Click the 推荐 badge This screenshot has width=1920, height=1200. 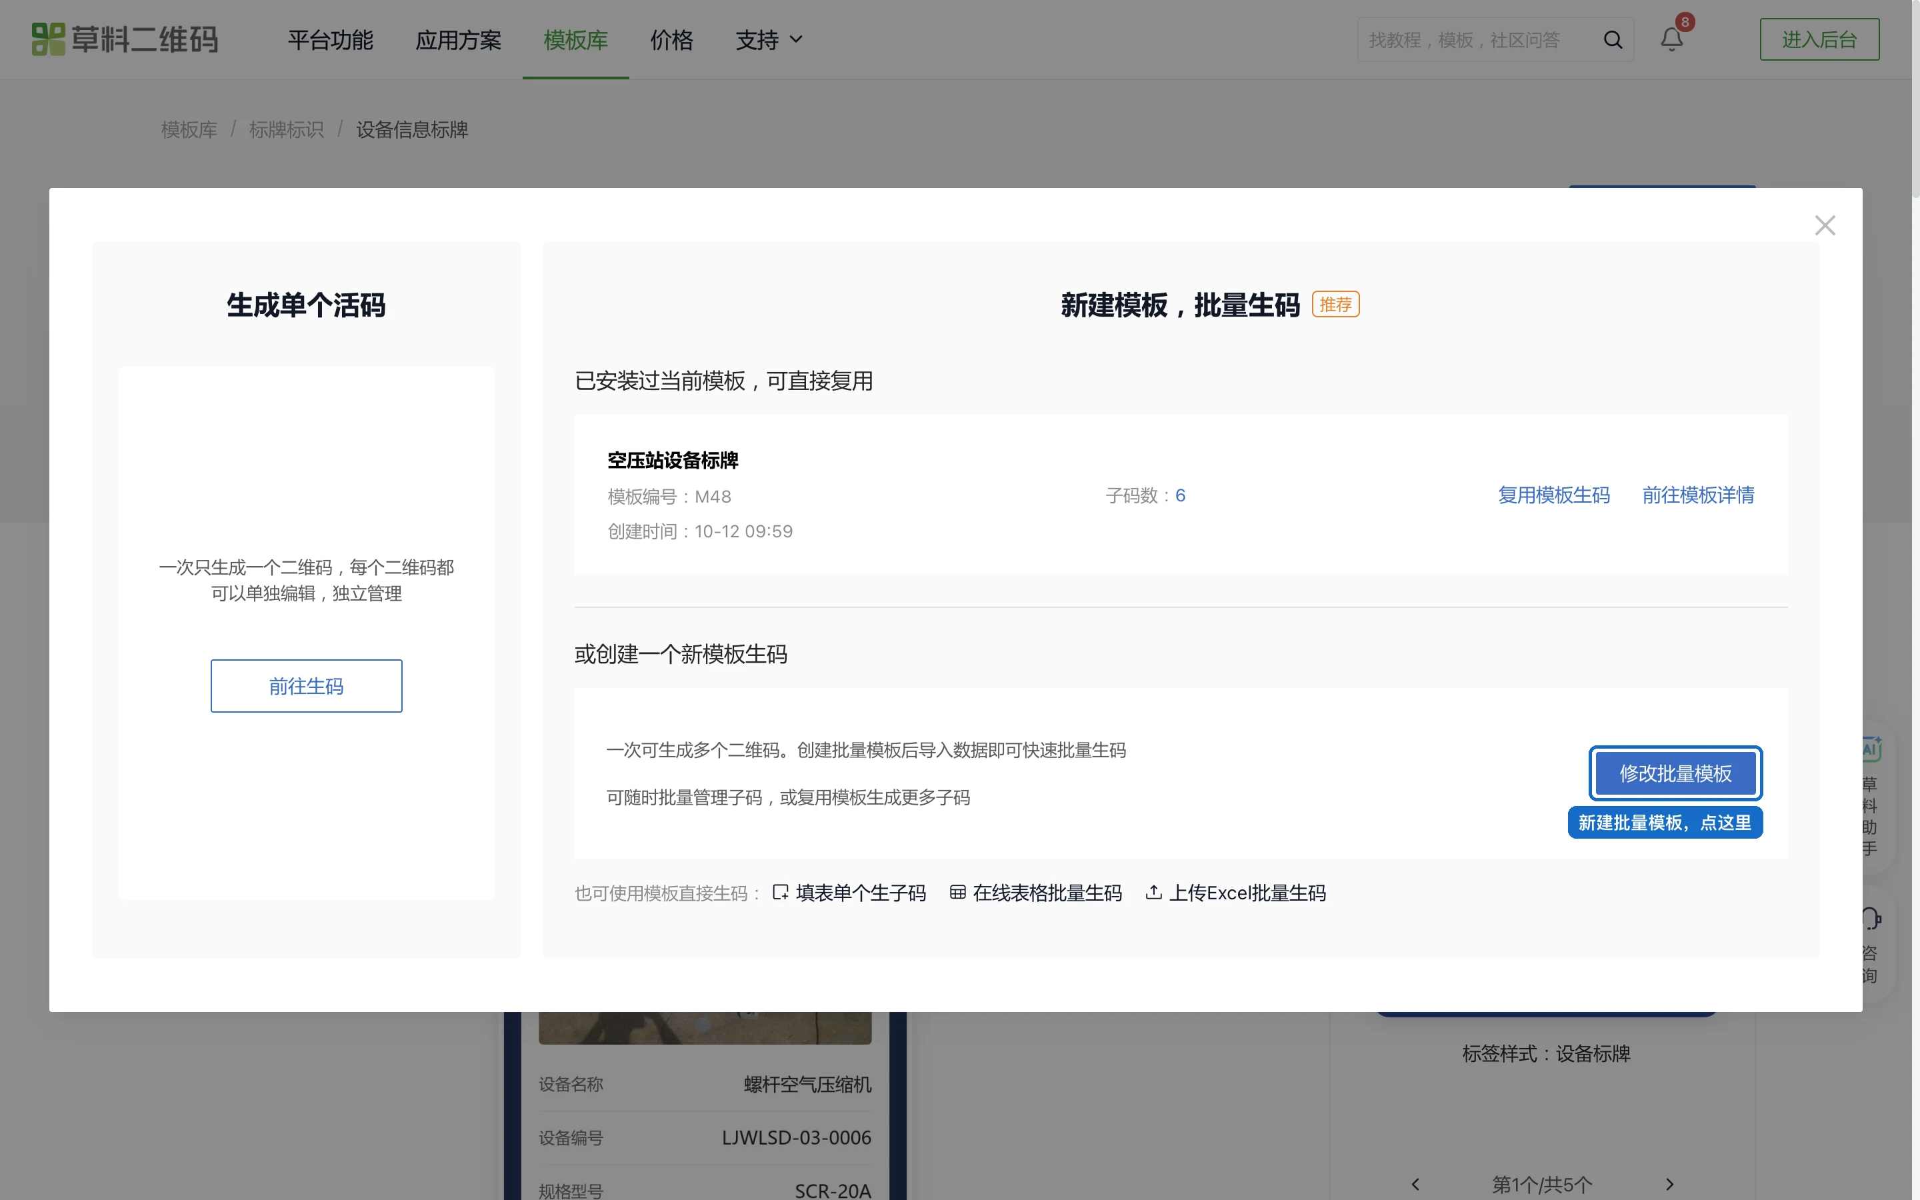[1335, 304]
